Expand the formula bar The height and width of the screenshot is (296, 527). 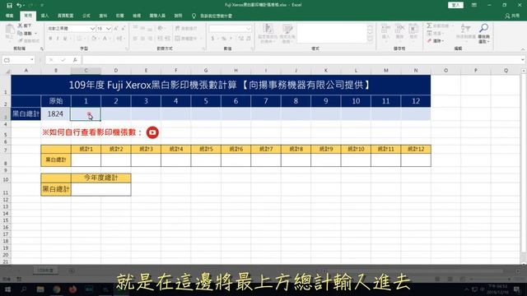point(523,60)
